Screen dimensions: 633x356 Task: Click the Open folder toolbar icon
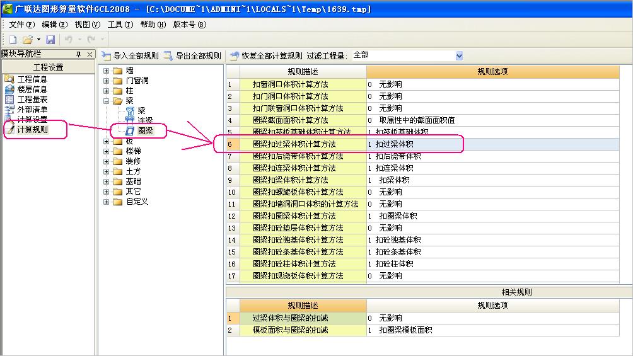pyautogui.click(x=28, y=40)
